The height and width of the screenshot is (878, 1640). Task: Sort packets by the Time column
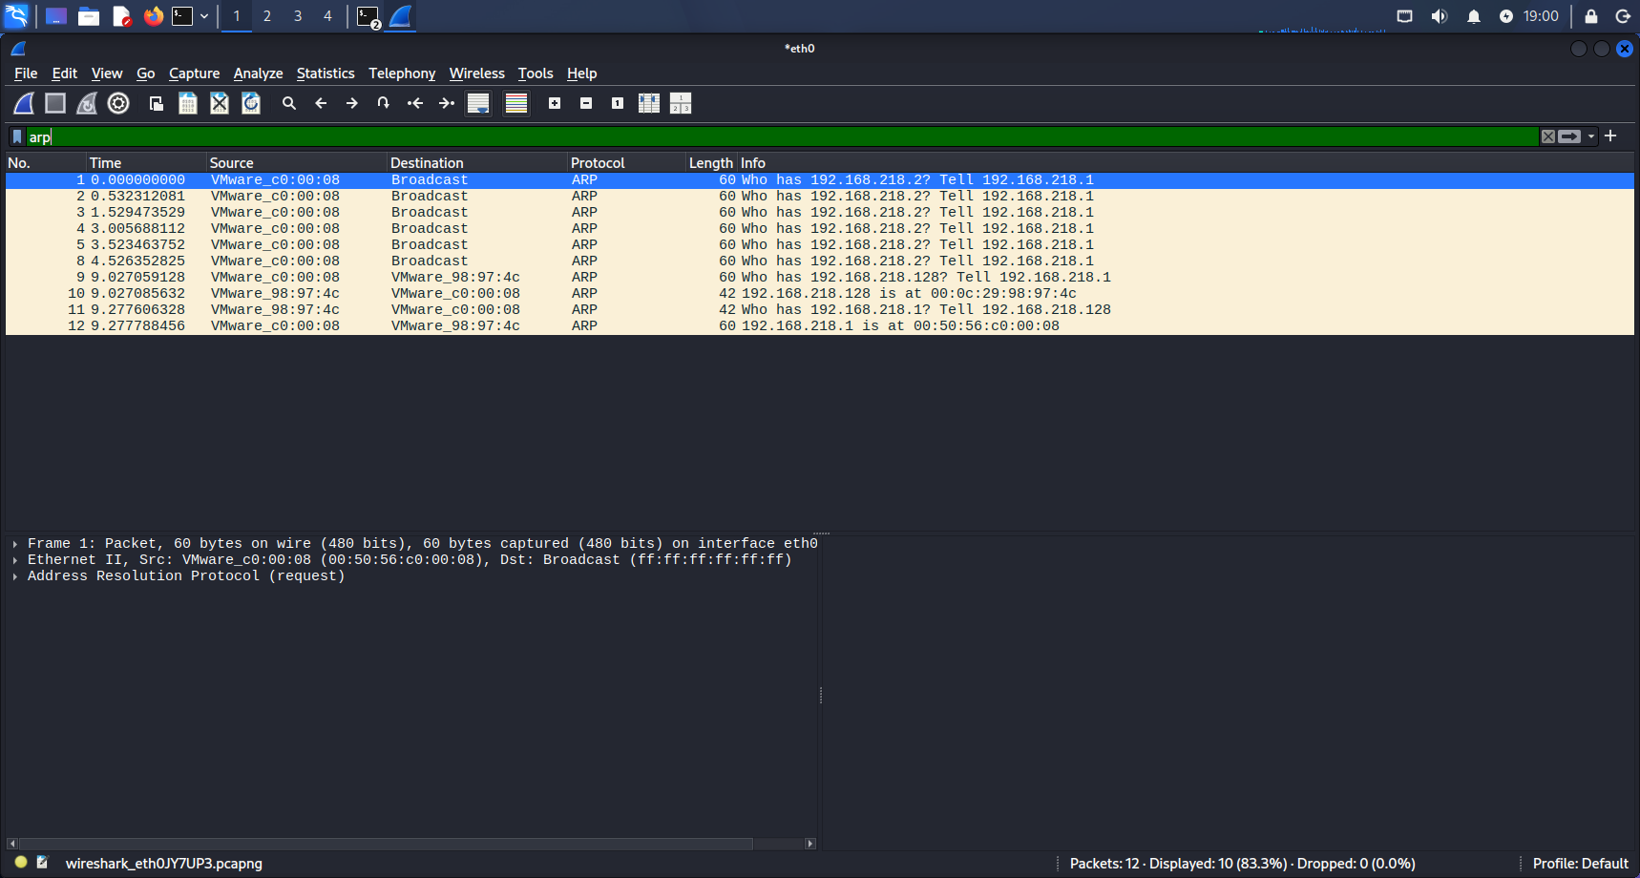[x=146, y=163]
